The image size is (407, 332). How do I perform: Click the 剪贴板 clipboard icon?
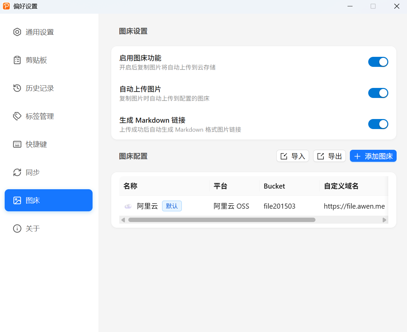[17, 60]
